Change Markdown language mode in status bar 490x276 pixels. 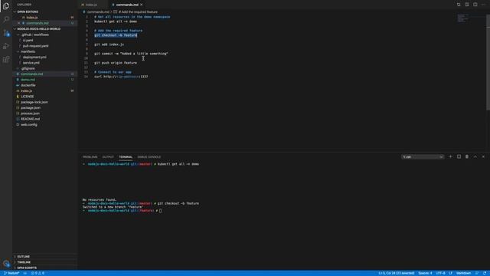(463, 273)
